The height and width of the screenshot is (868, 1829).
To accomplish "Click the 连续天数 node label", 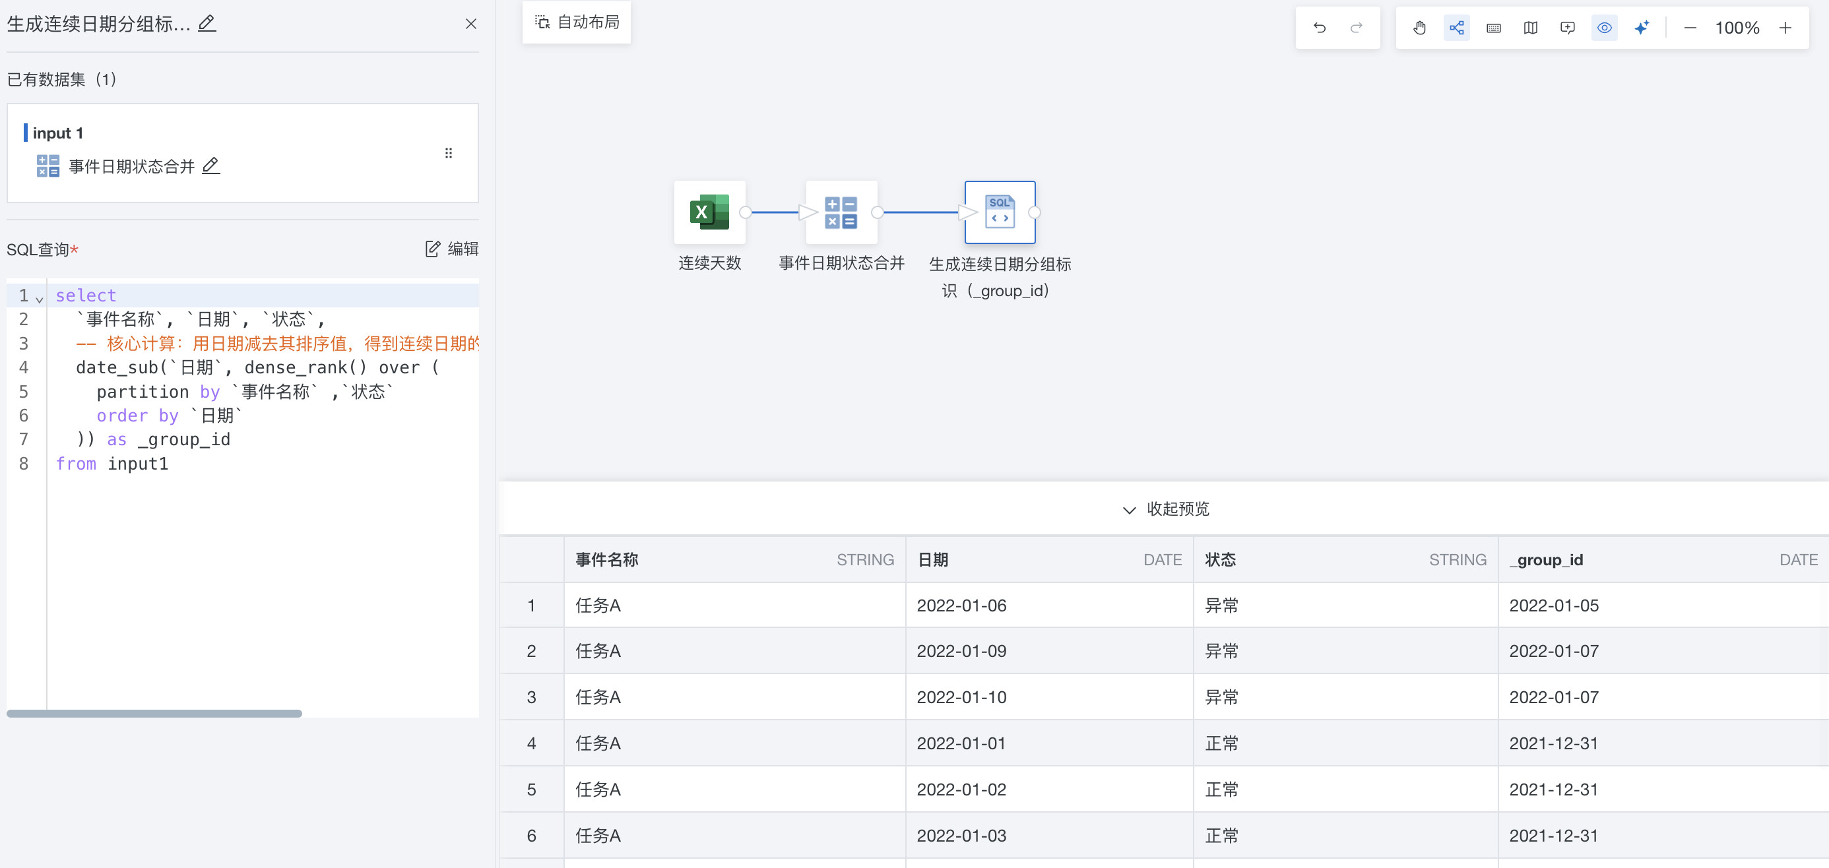I will 709,263.
